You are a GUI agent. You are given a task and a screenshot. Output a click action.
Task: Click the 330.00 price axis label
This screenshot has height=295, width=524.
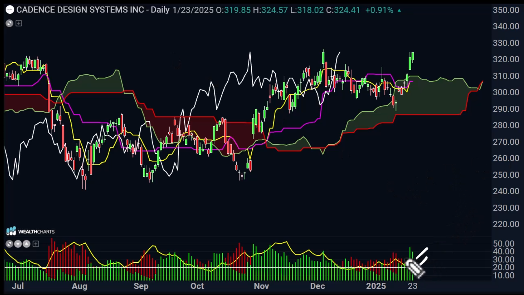point(506,43)
